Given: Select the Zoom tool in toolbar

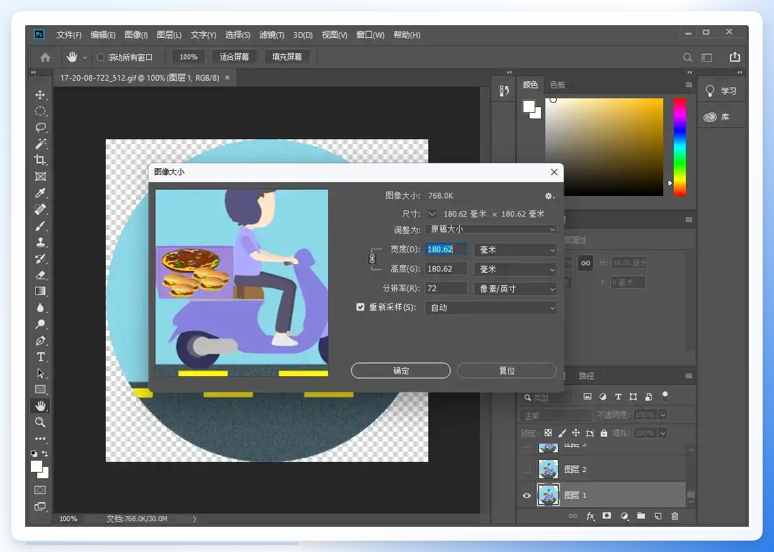Looking at the screenshot, I should coord(40,422).
